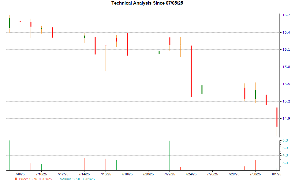
Task: Click the 16.1 price axis value
Action: [x=286, y=50]
